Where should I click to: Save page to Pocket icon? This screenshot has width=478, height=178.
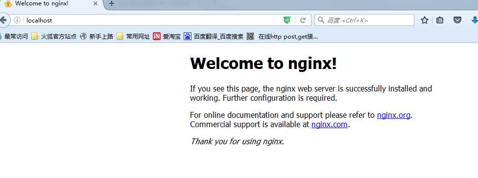pyautogui.click(x=457, y=21)
